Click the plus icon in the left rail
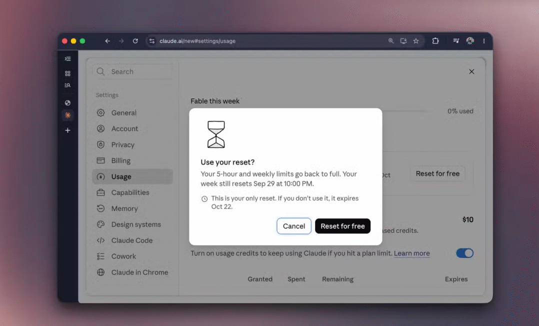The width and height of the screenshot is (539, 326). [67, 130]
